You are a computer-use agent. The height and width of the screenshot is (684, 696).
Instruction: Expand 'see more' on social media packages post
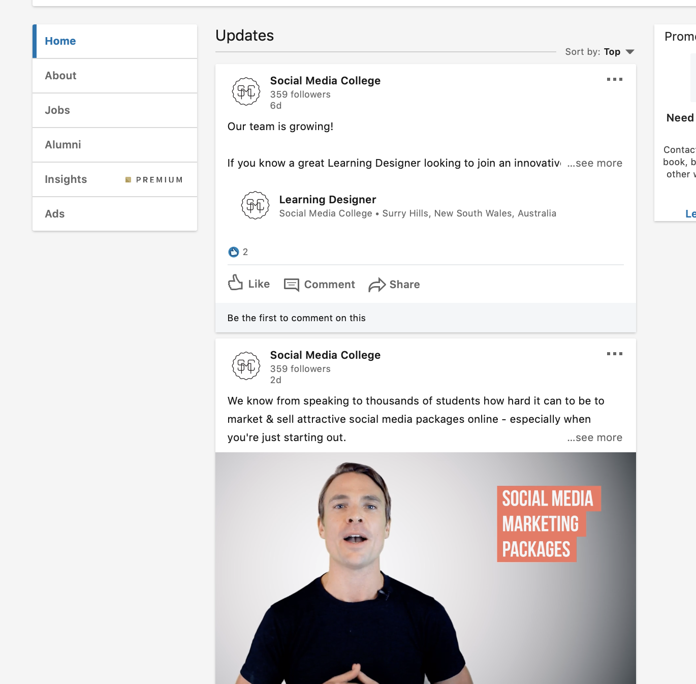tap(595, 438)
